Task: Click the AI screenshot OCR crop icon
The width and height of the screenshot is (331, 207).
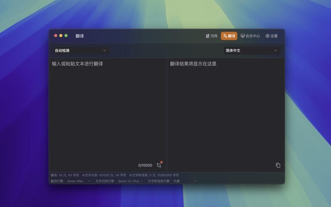Action: (159, 165)
